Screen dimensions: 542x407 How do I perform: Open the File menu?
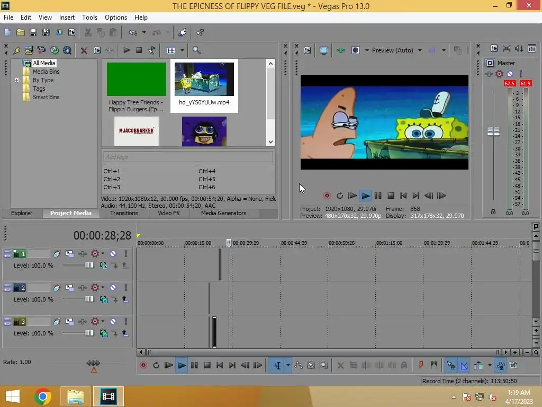(x=8, y=17)
